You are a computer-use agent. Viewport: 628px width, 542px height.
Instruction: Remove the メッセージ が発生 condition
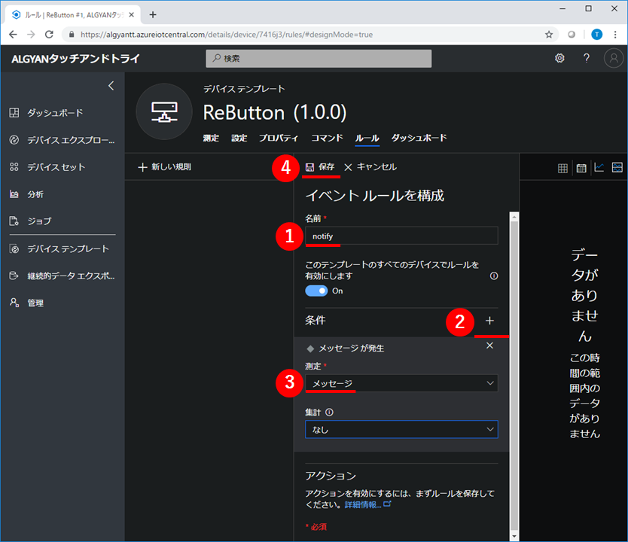tap(489, 346)
